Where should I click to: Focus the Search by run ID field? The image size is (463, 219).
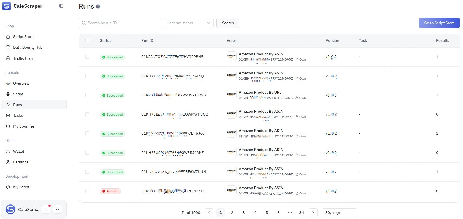[120, 23]
